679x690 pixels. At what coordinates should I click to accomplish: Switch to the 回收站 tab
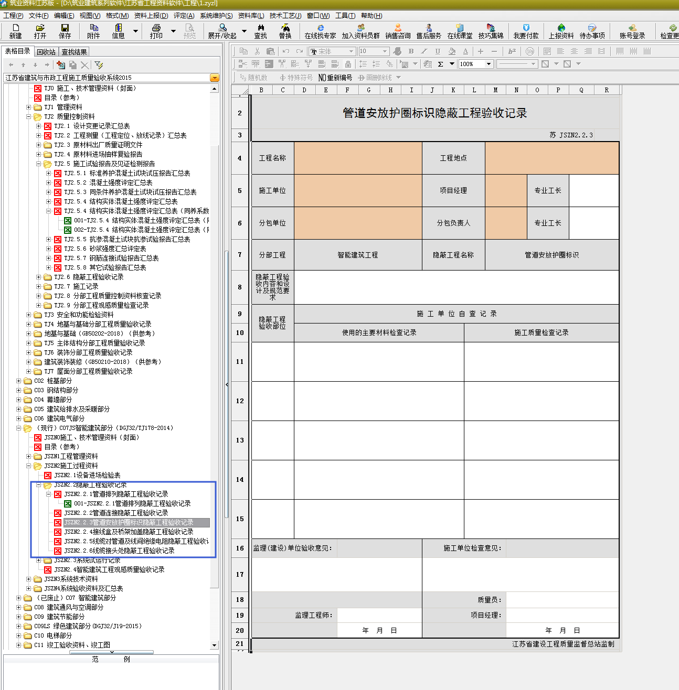46,52
